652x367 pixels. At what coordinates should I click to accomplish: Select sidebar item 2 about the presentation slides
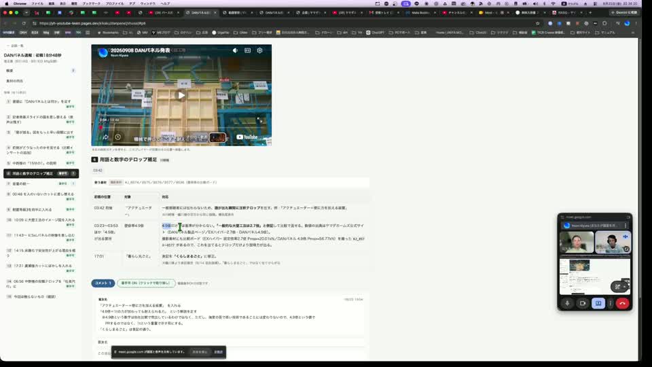click(40, 120)
